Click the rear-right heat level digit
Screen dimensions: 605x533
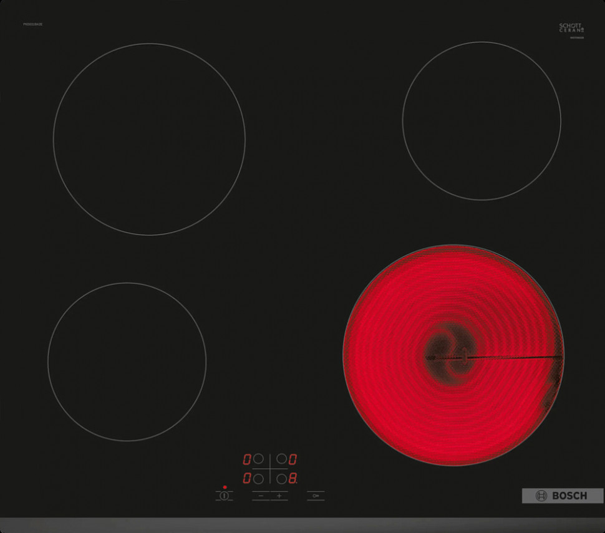click(293, 459)
